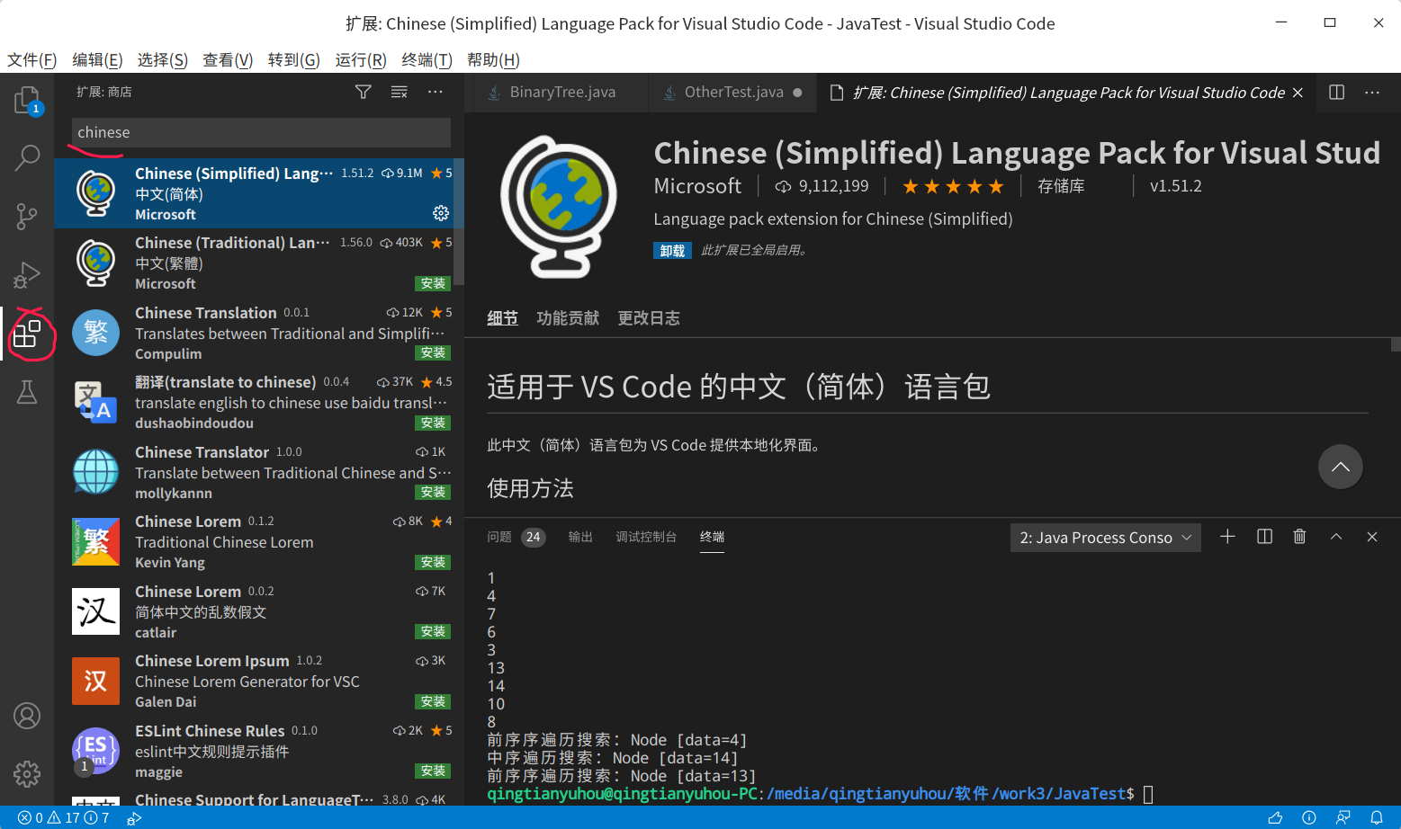Kill the terminal with the trash icon

coord(1299,537)
